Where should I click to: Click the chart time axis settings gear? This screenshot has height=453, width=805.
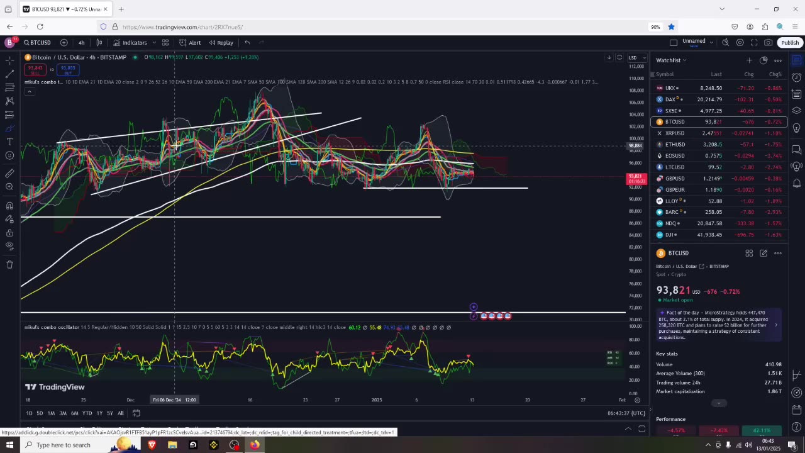pos(637,400)
